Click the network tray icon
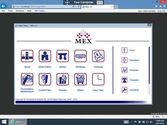The image size is (167, 125). tap(148, 122)
